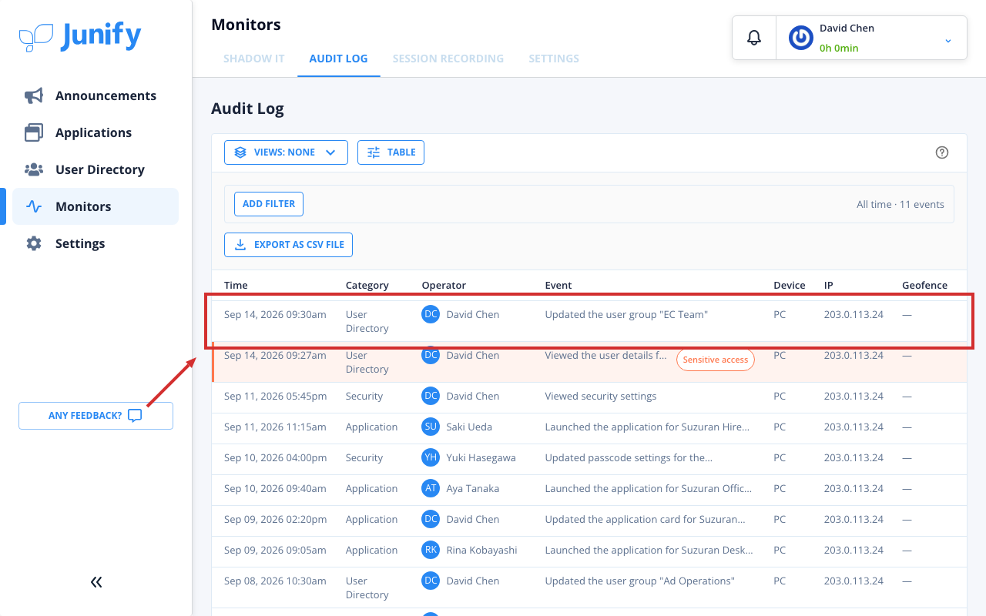This screenshot has width=986, height=616.
Task: Select Monitors in the sidebar
Action: [x=96, y=206]
